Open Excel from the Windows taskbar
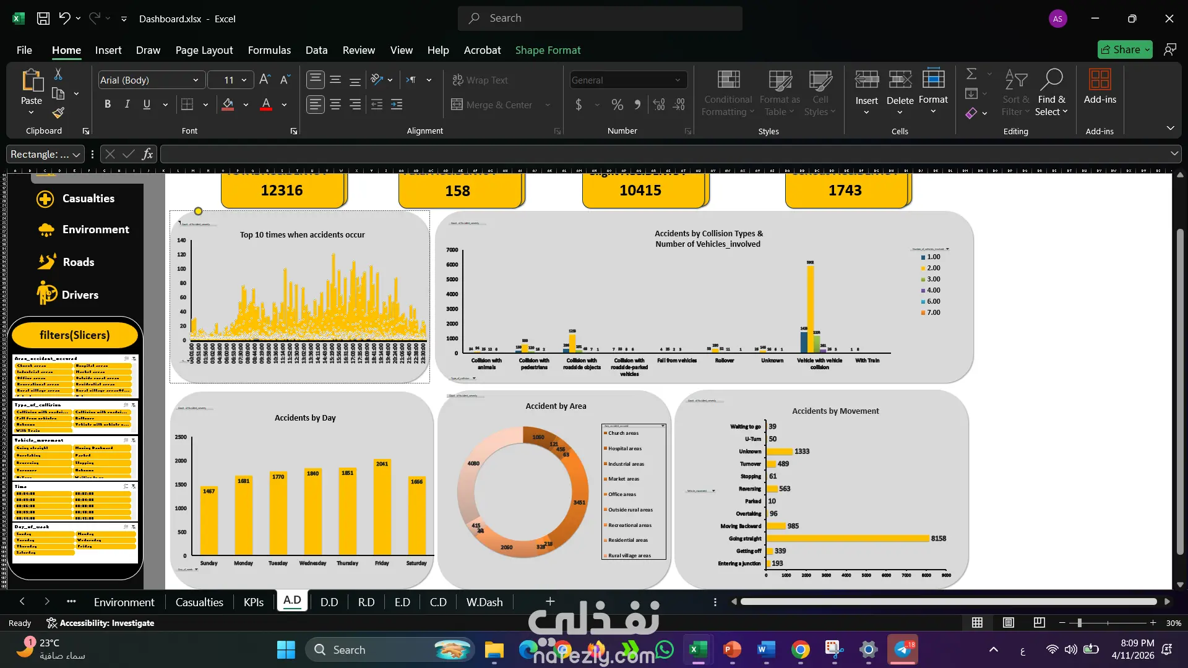 click(x=698, y=649)
